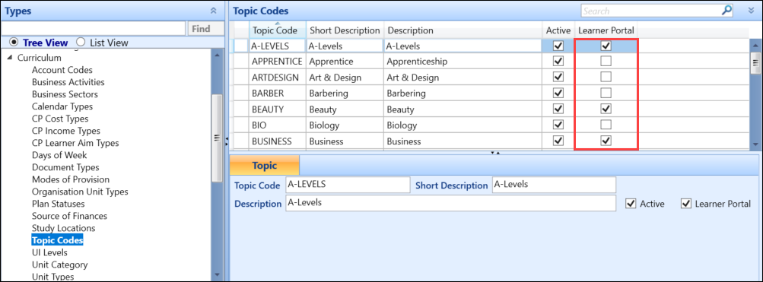This screenshot has height=282, width=763.
Task: Click the grid splitter arrows above Topic tab
Action: click(495, 152)
